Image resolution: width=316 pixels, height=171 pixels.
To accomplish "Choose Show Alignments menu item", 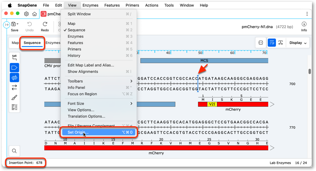I will point(99,72).
